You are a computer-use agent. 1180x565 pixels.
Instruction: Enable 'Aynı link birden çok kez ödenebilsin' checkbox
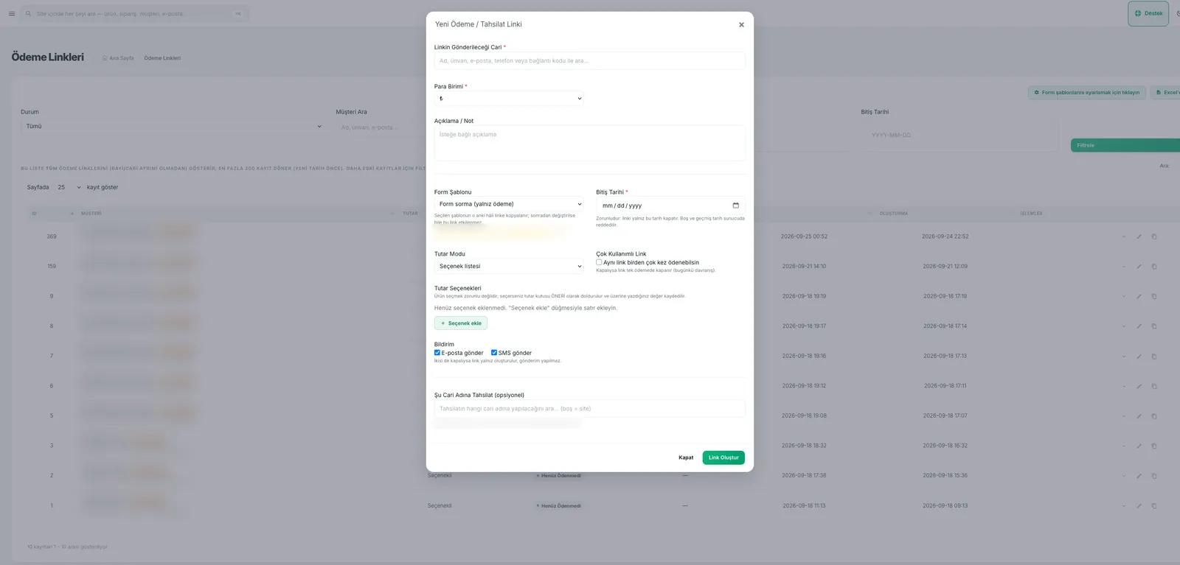pyautogui.click(x=599, y=262)
